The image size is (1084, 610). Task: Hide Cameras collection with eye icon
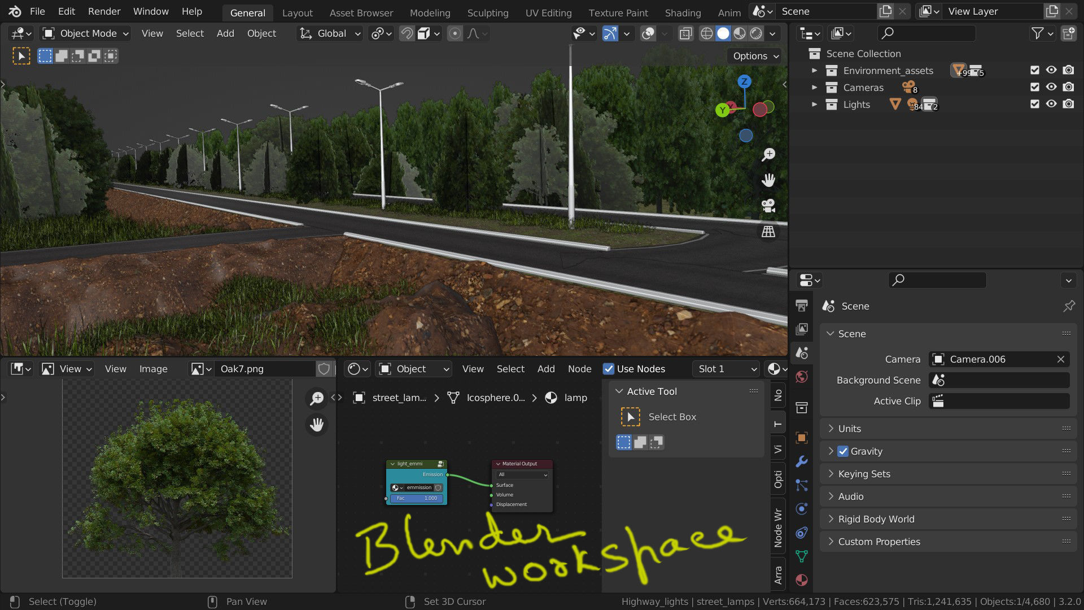pos(1051,88)
